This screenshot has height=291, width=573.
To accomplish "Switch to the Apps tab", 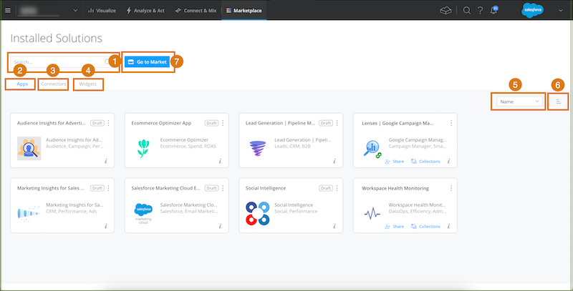I will coord(22,84).
